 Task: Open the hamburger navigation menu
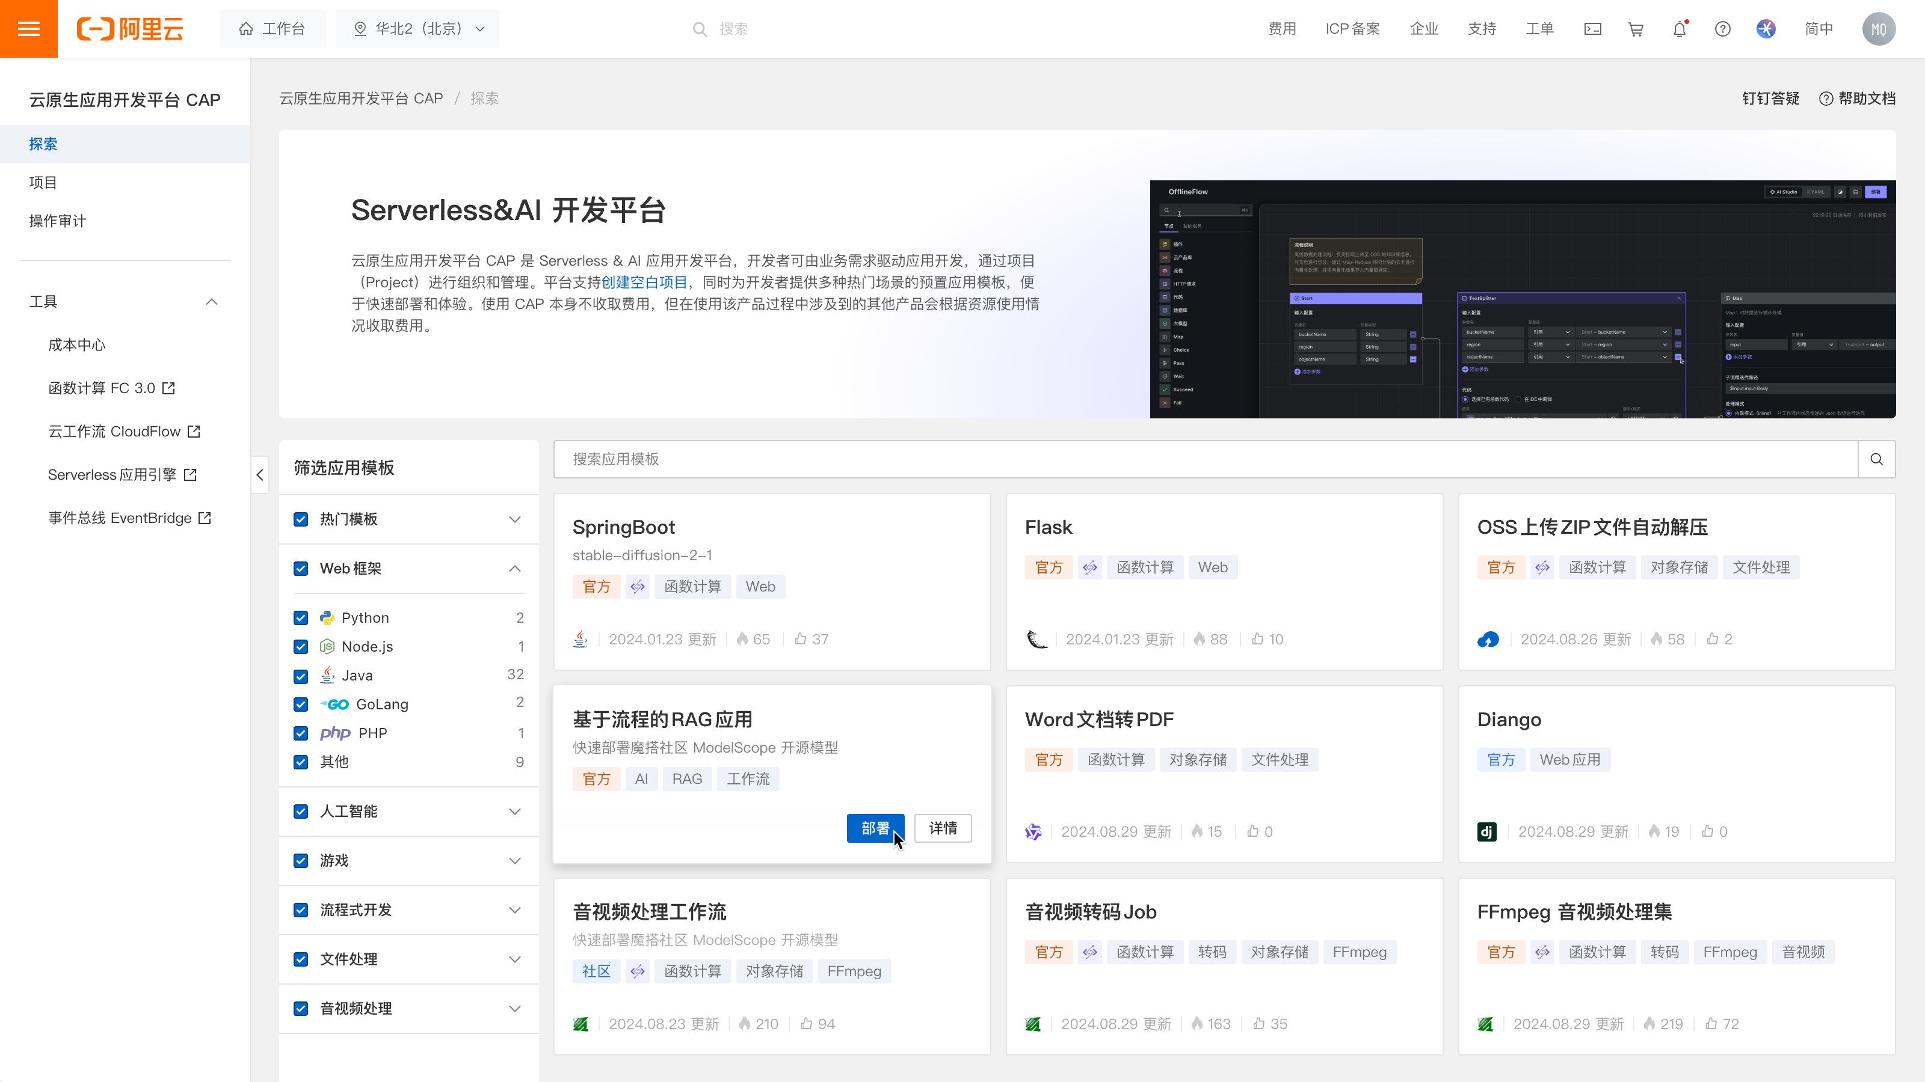(x=28, y=28)
